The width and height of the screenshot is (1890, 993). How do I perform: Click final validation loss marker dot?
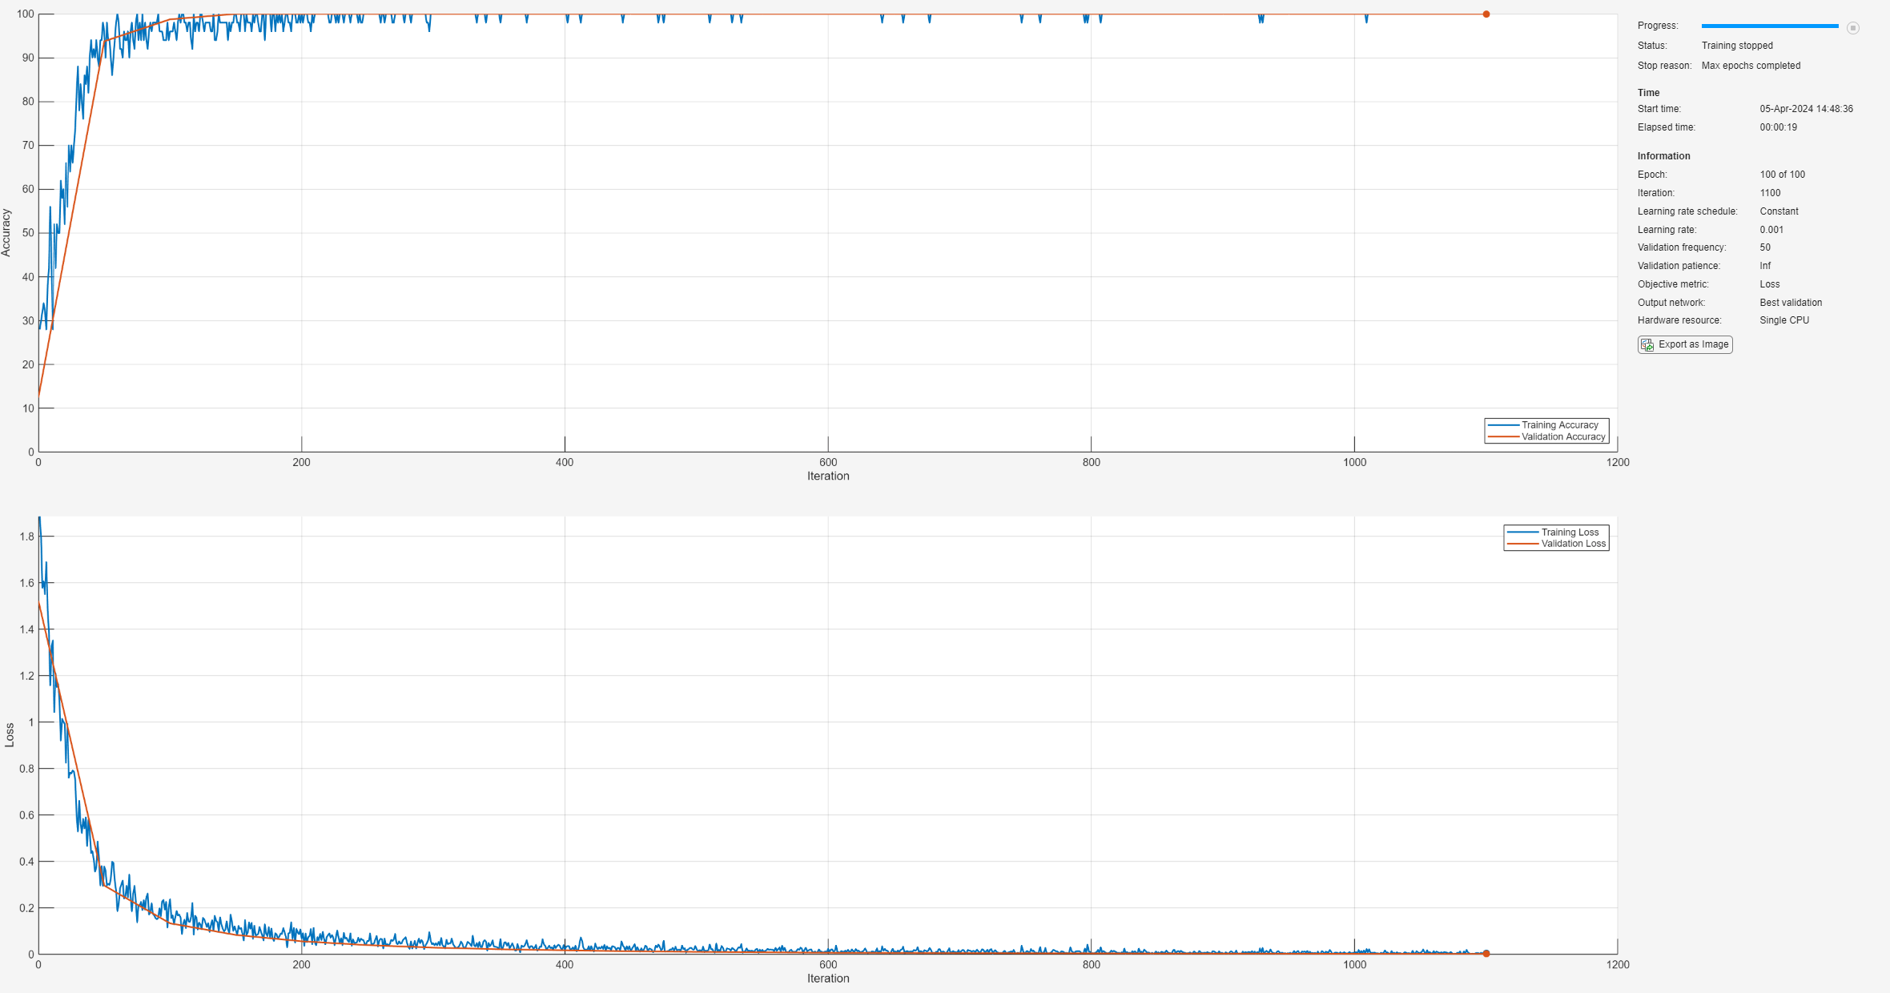pos(1486,953)
